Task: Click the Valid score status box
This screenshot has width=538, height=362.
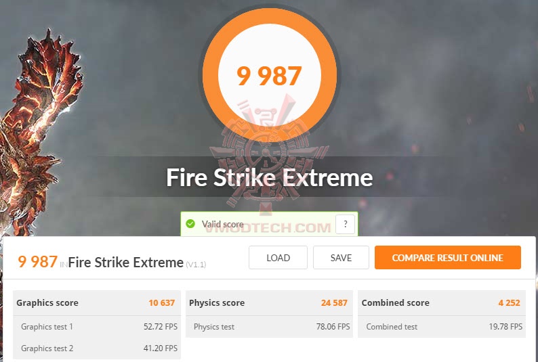Action: [270, 224]
